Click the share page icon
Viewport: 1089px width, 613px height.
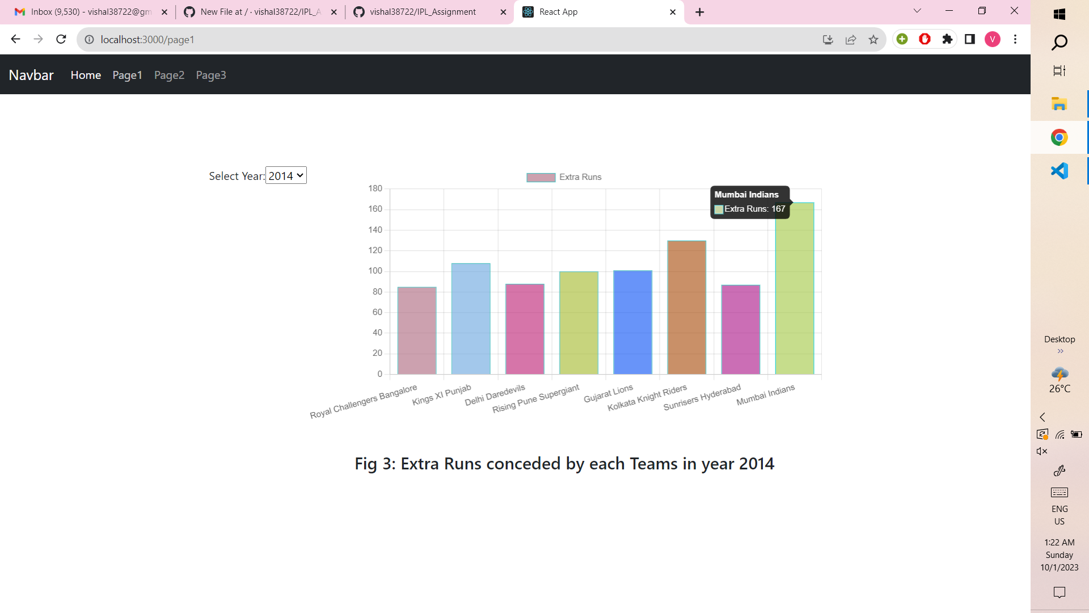[851, 39]
